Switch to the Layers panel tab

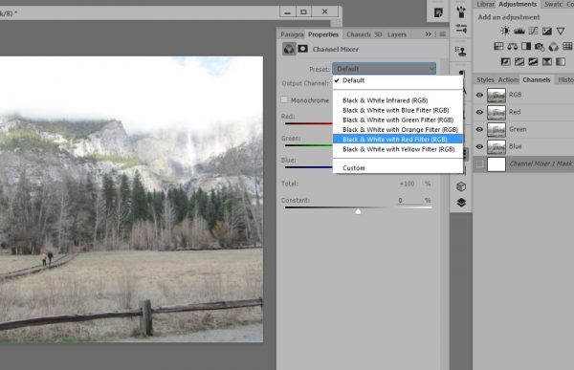tap(397, 34)
